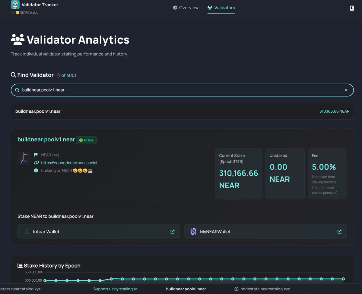362x294 pixels.
Task: Click the flag icon beside NEAR
Action: tap(36, 155)
